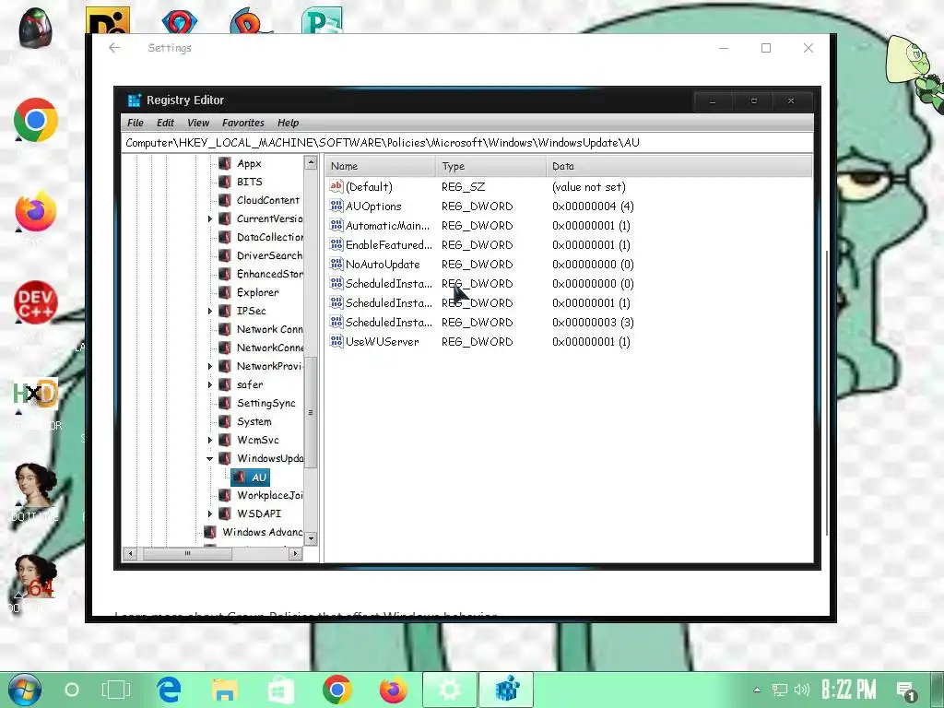Sort values by the Data column
The height and width of the screenshot is (708, 944).
679,166
